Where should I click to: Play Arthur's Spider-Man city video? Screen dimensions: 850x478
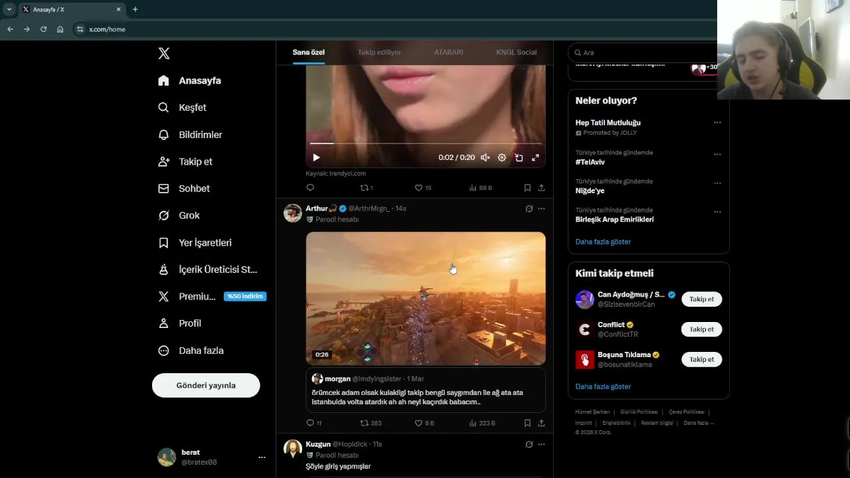[426, 298]
